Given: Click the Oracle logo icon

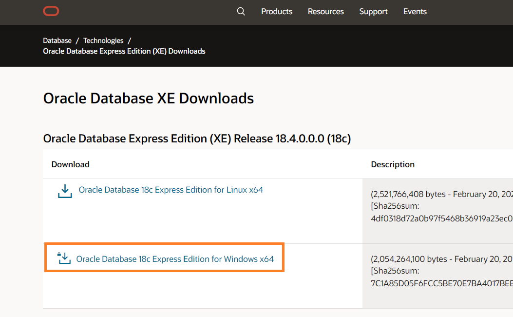Looking at the screenshot, I should point(51,11).
